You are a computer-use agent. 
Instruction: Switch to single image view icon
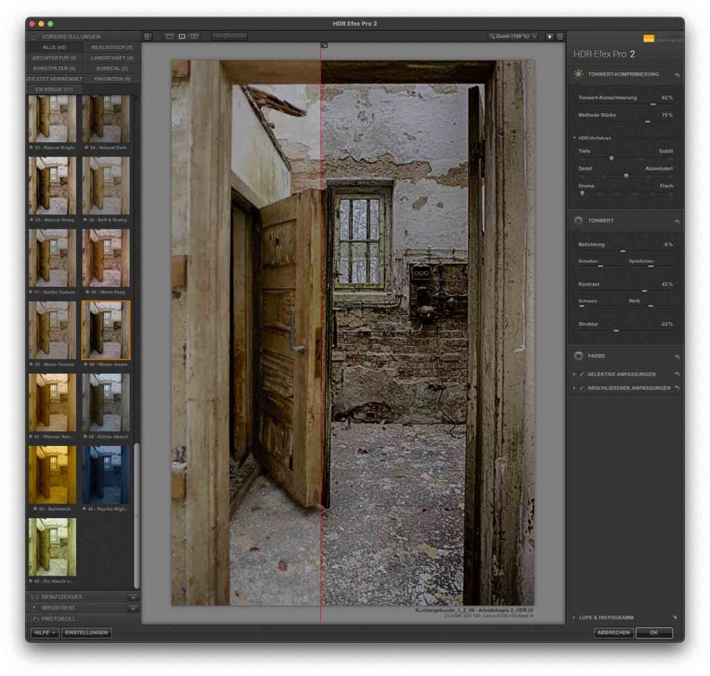pos(169,36)
